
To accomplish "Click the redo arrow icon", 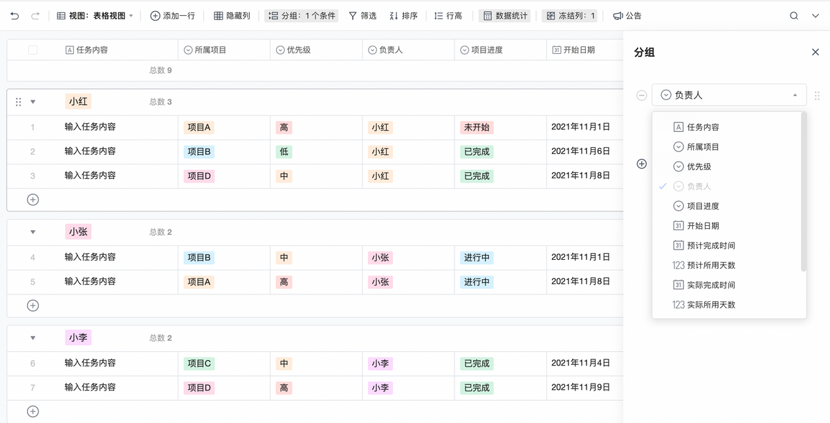I will click(x=35, y=15).
